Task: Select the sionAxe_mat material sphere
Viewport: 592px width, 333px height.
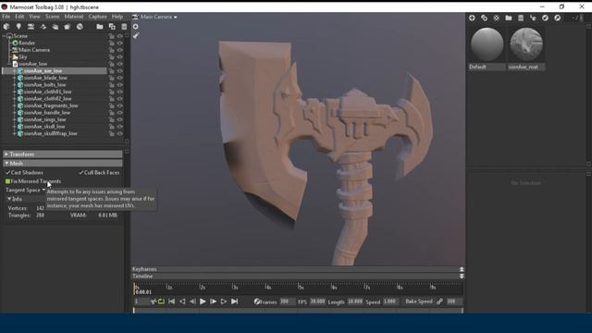Action: click(526, 44)
